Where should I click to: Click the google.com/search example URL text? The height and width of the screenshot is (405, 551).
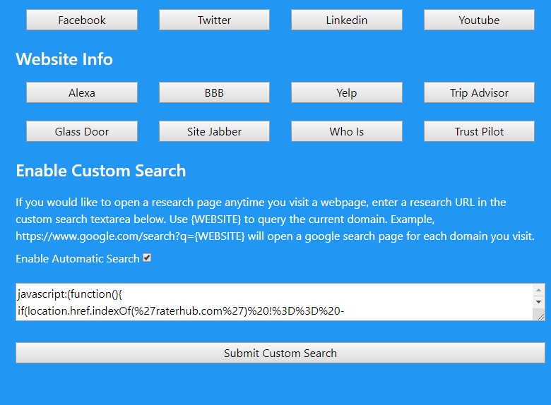click(x=130, y=236)
